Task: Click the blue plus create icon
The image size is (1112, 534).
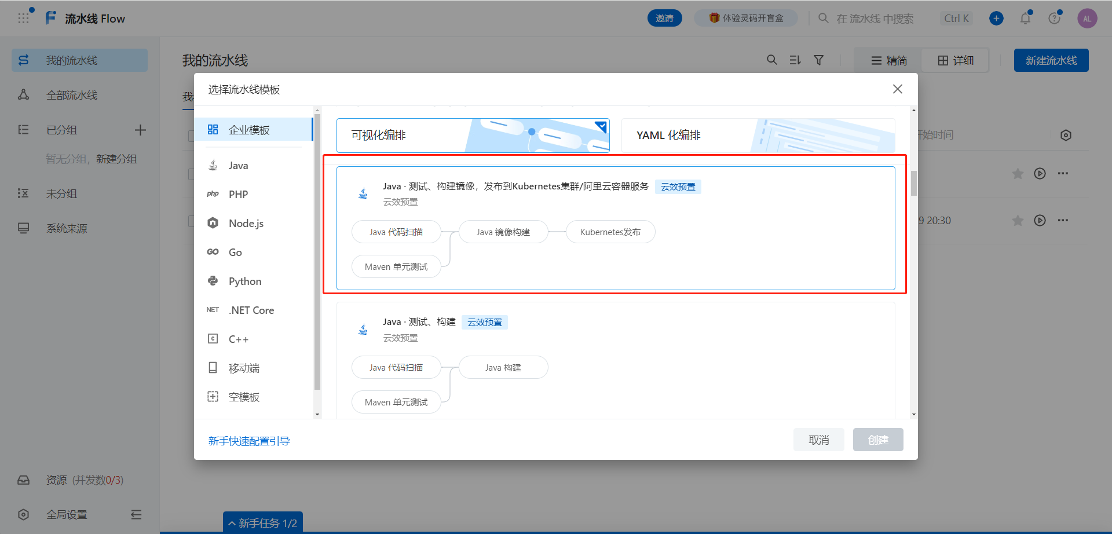Action: tap(996, 19)
